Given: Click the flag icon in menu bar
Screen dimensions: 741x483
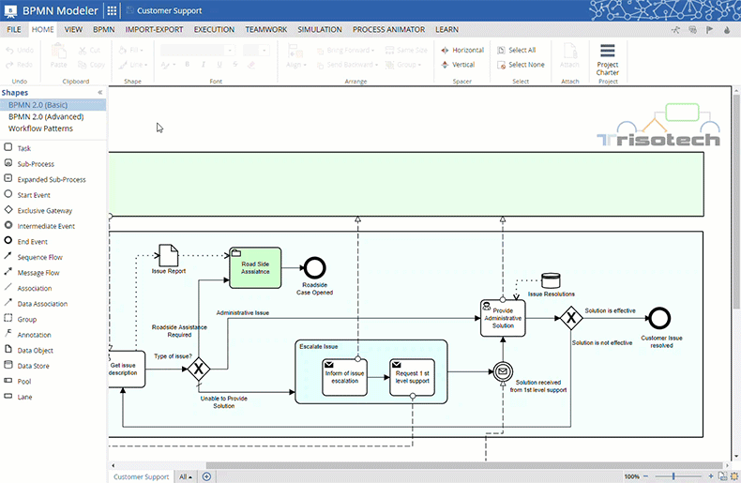Looking at the screenshot, I should pos(710,30).
